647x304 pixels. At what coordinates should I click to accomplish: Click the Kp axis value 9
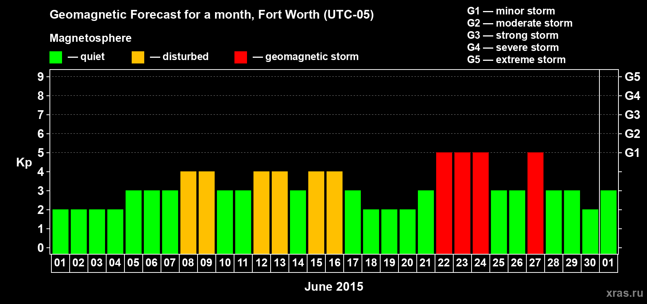(41, 77)
